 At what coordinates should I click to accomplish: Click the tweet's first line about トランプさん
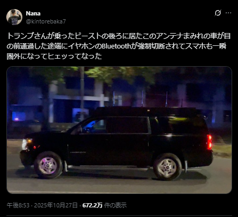119,36
